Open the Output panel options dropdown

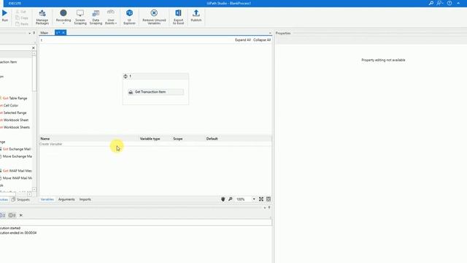coord(265,207)
